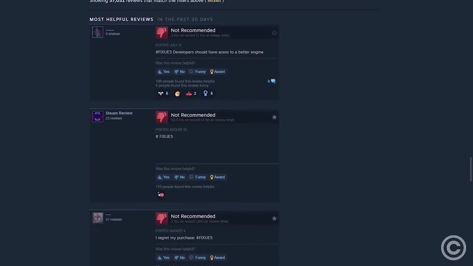Click the star icon on the first review

point(274,33)
